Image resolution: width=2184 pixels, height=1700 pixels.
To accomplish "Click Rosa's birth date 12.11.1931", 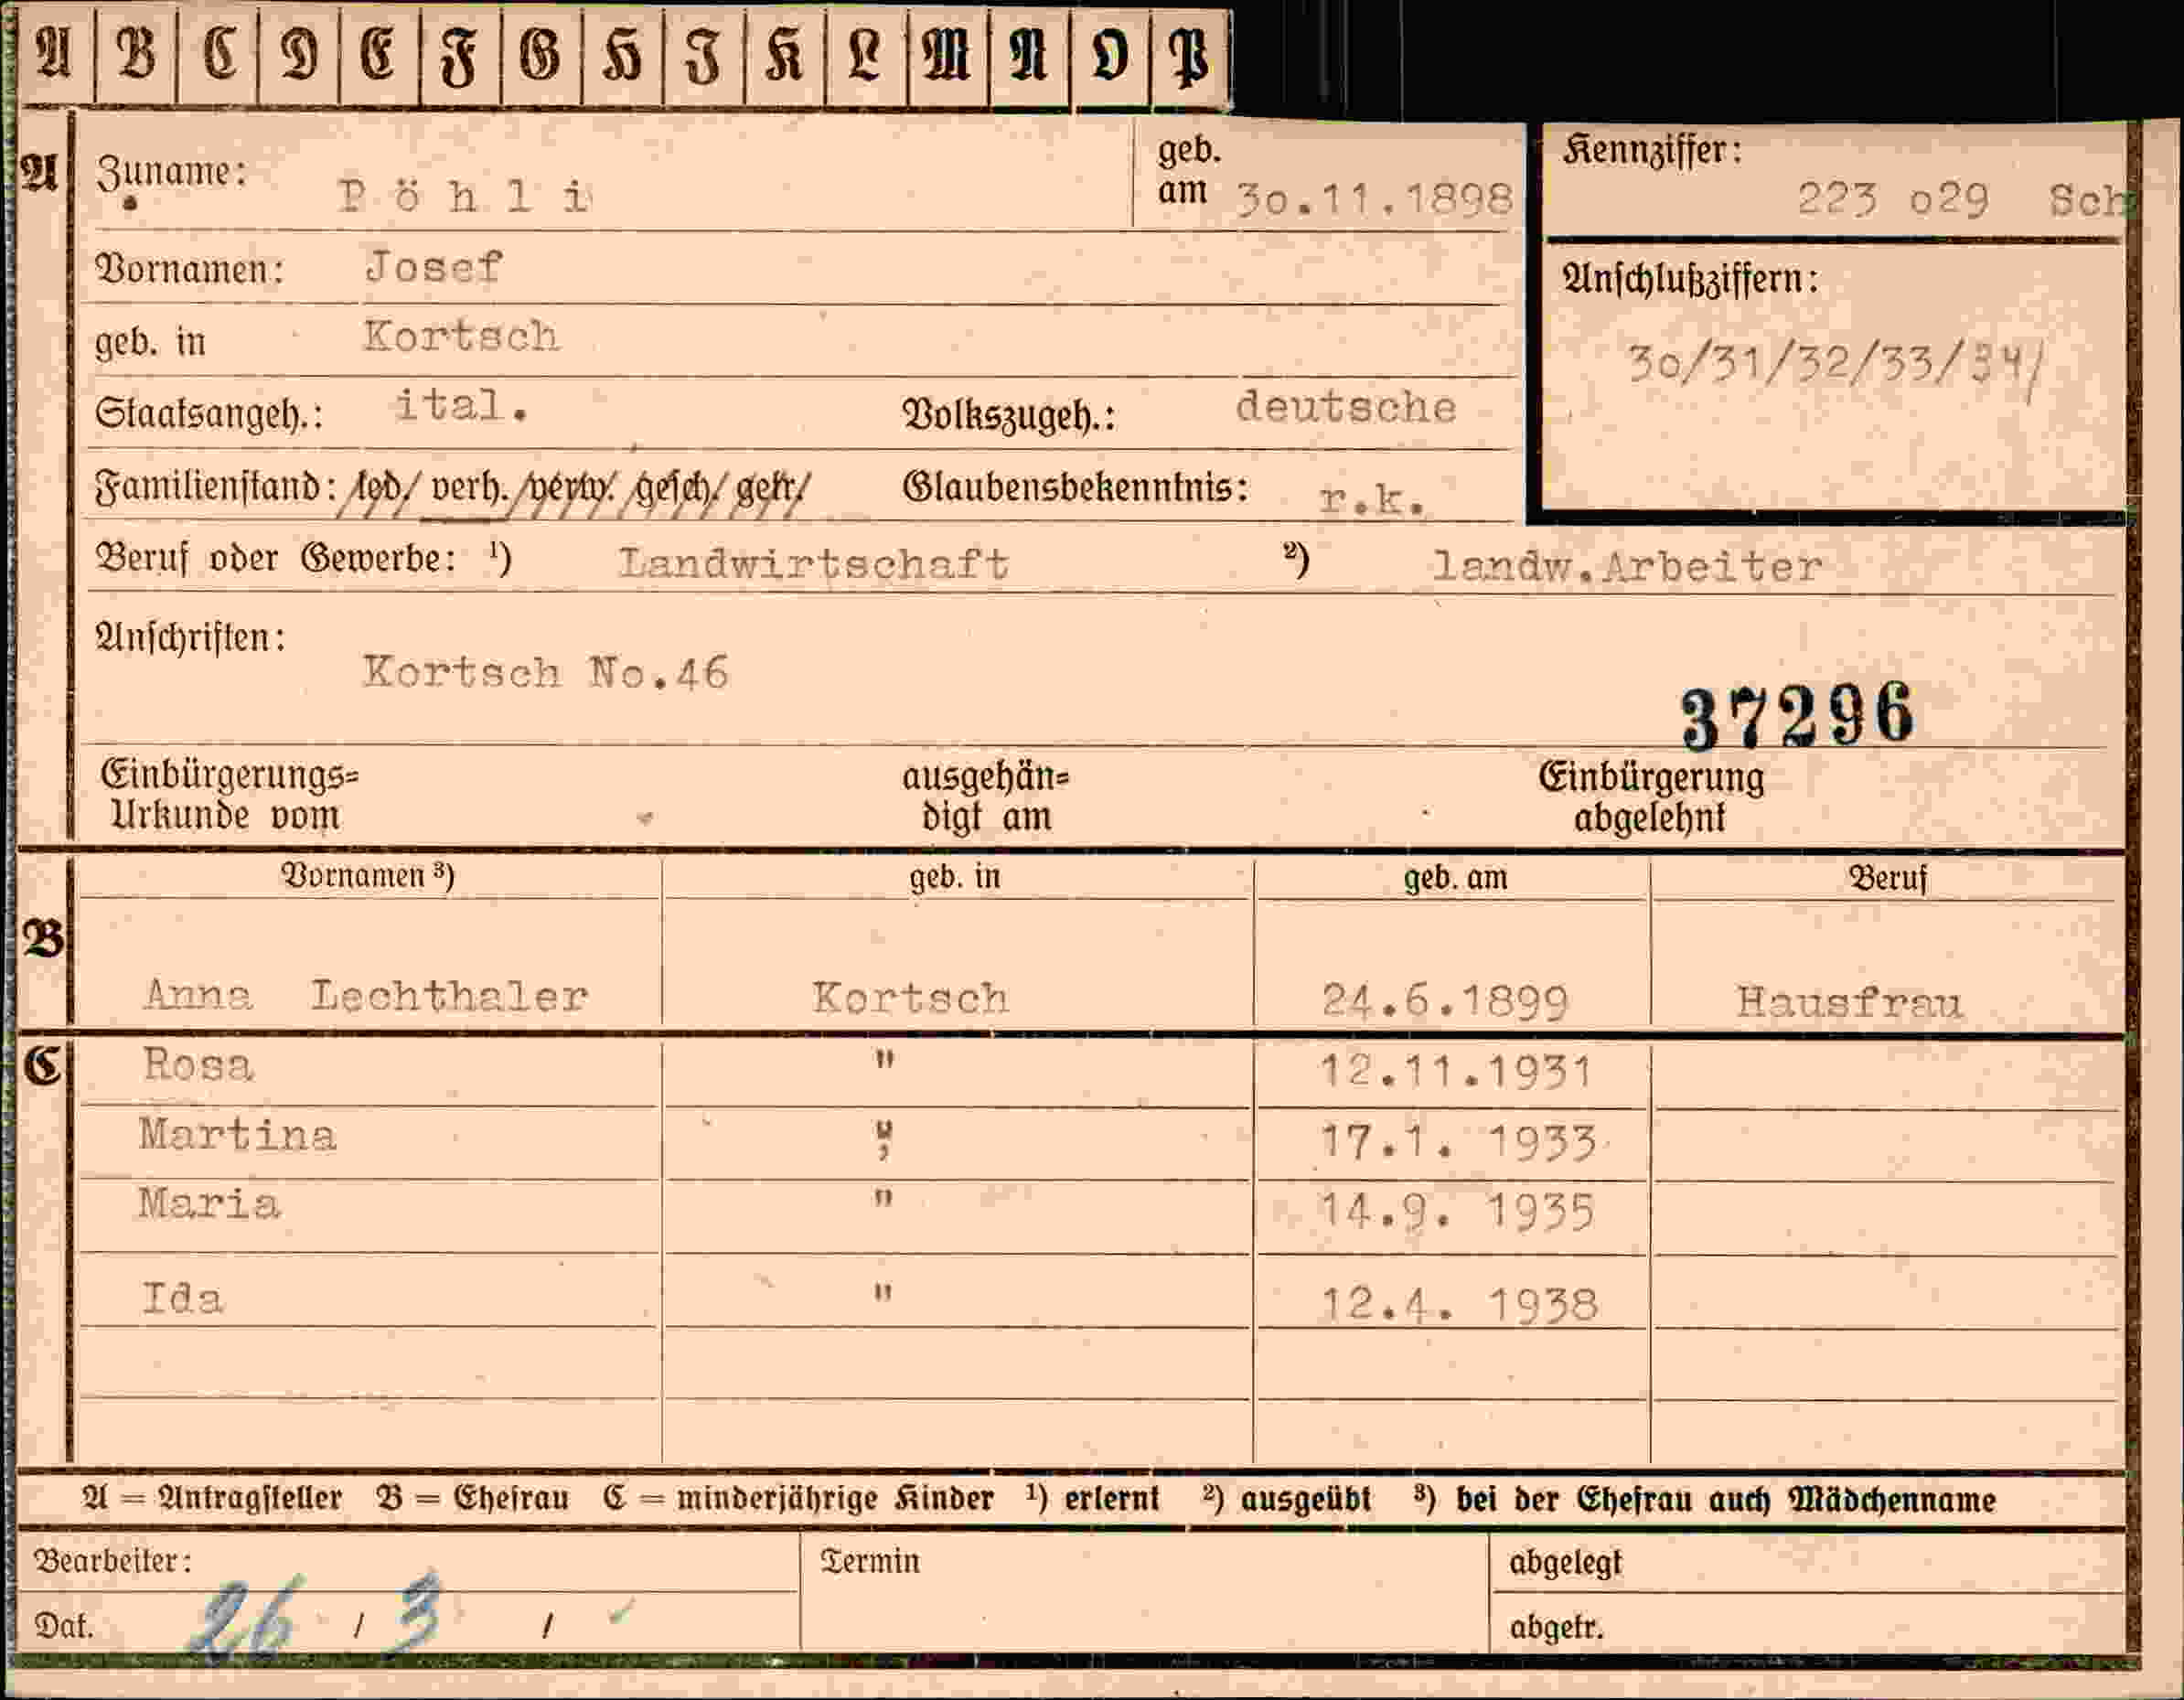I will point(1456,1072).
